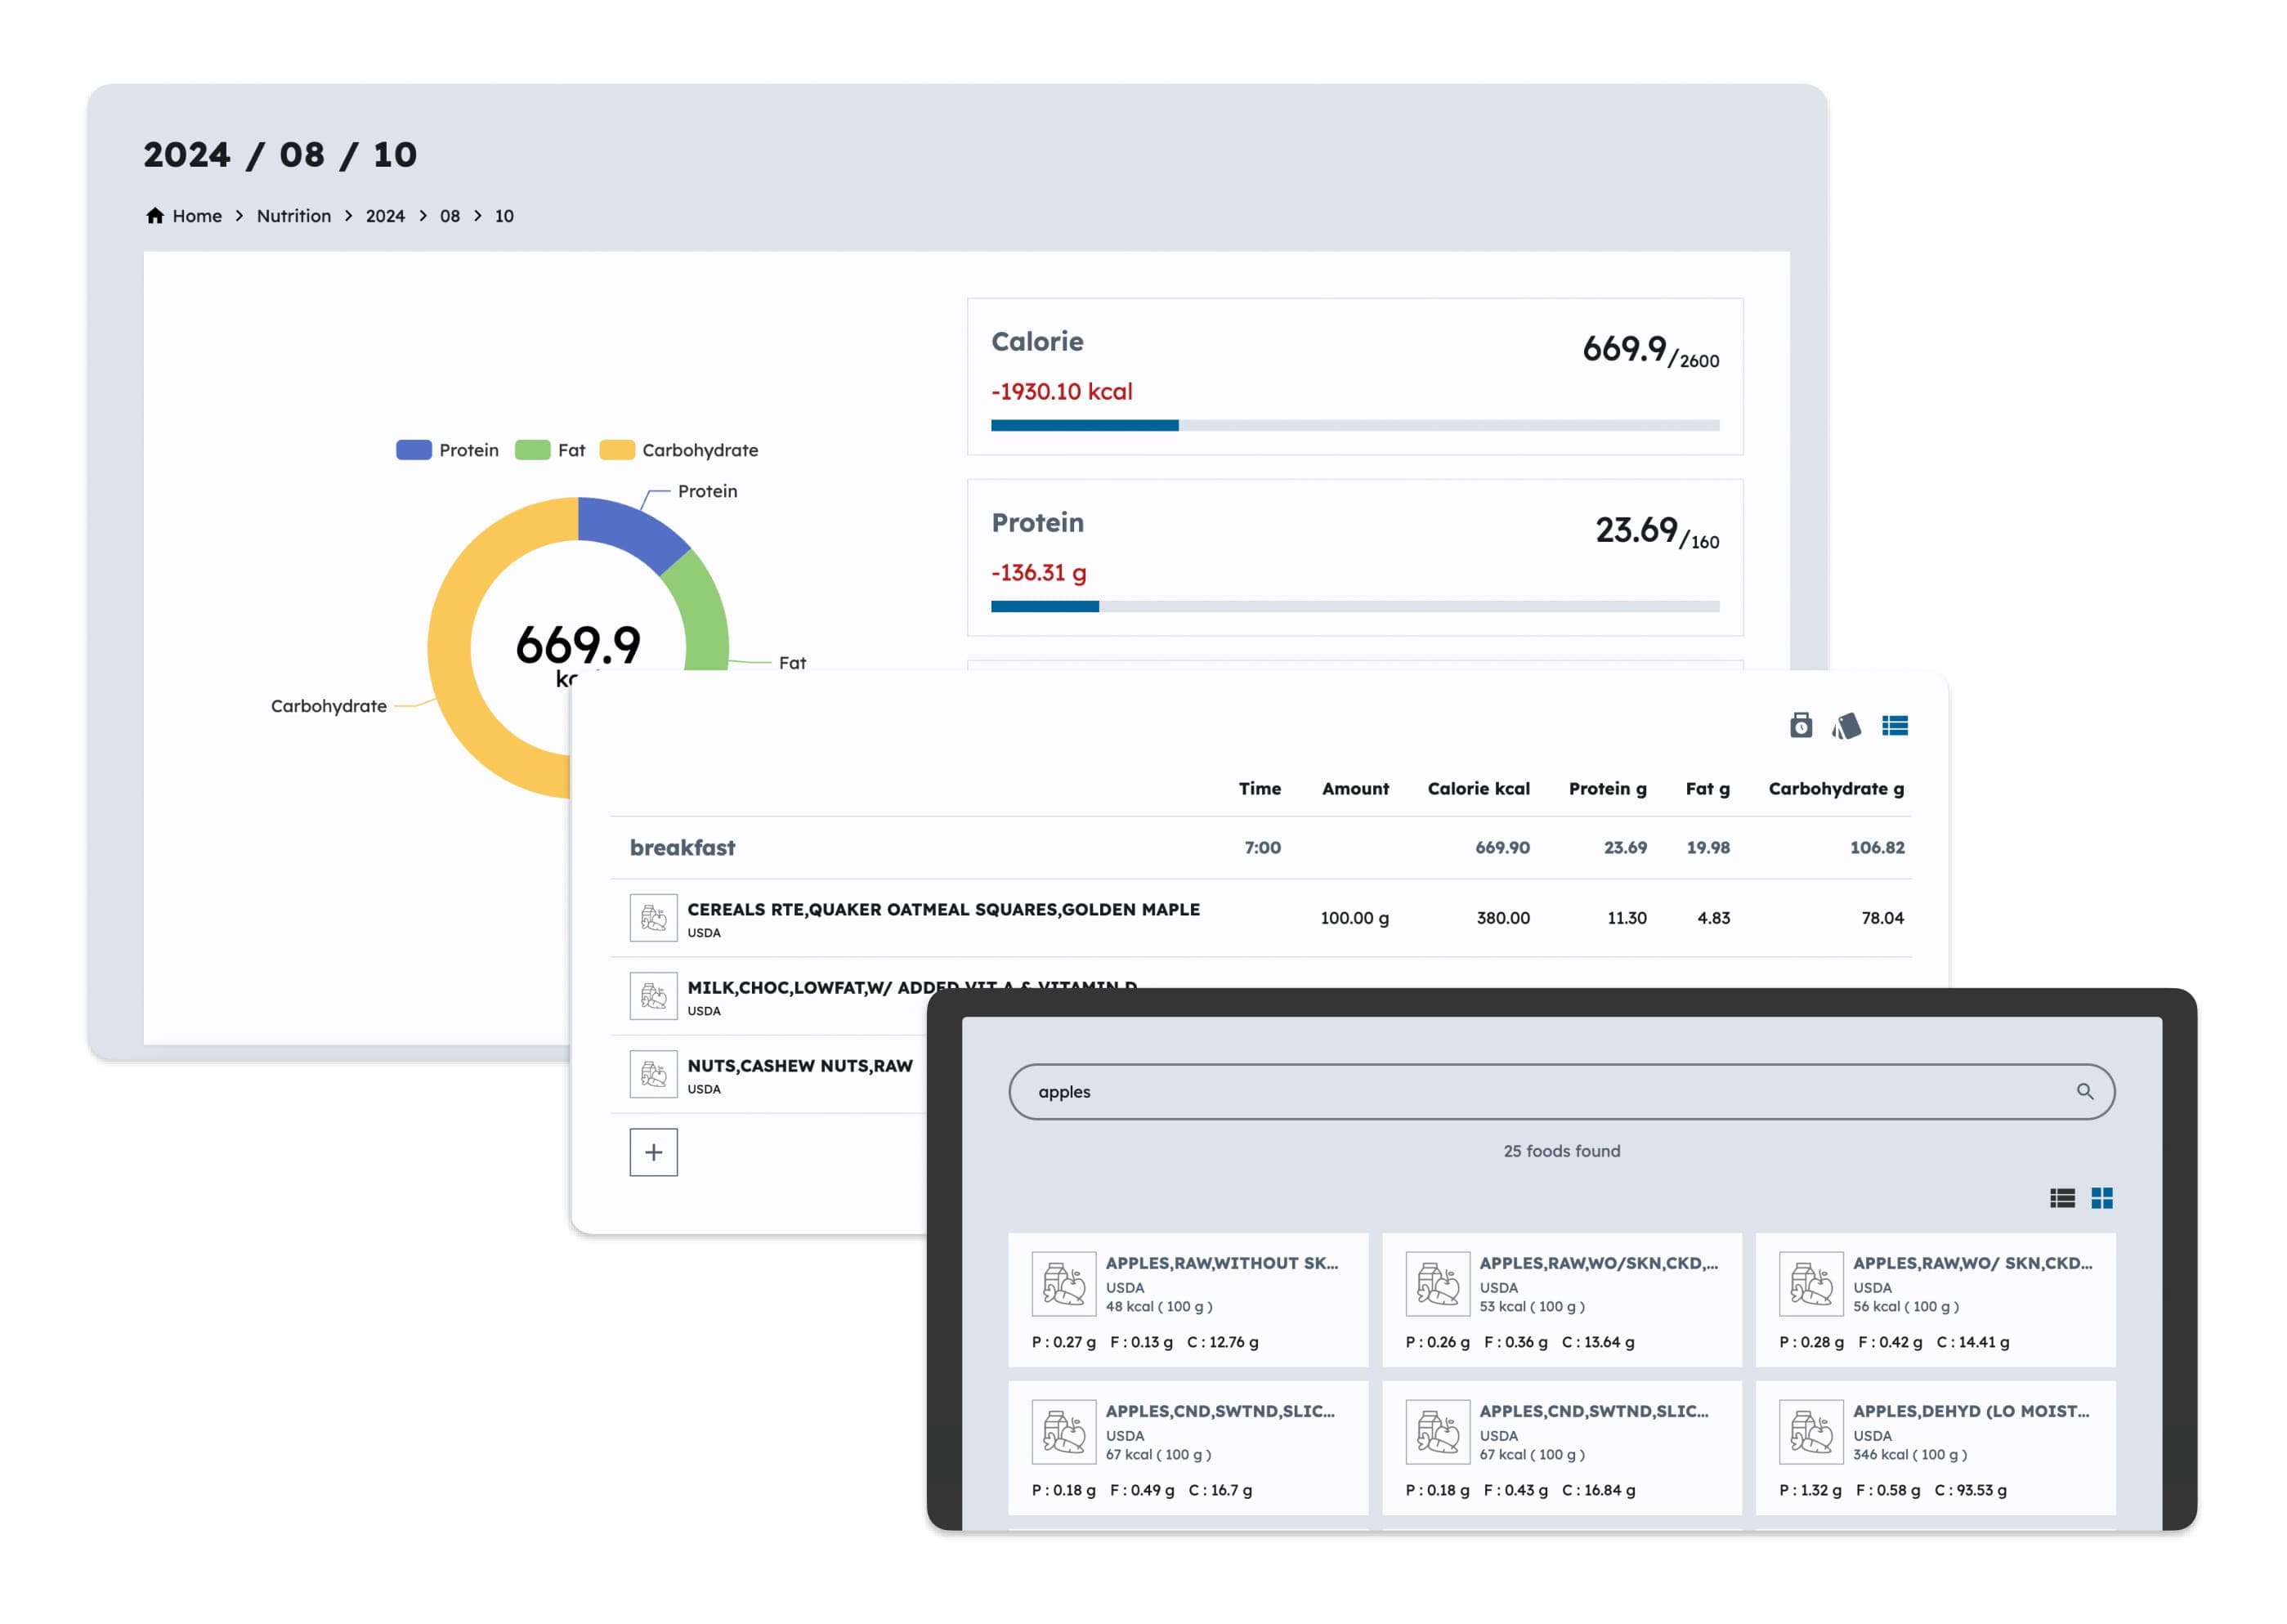2287x1624 pixels.
Task: Open the APPLES,CND,SWTND,SLIC card with C : 16.84 g
Action: (1561, 1447)
